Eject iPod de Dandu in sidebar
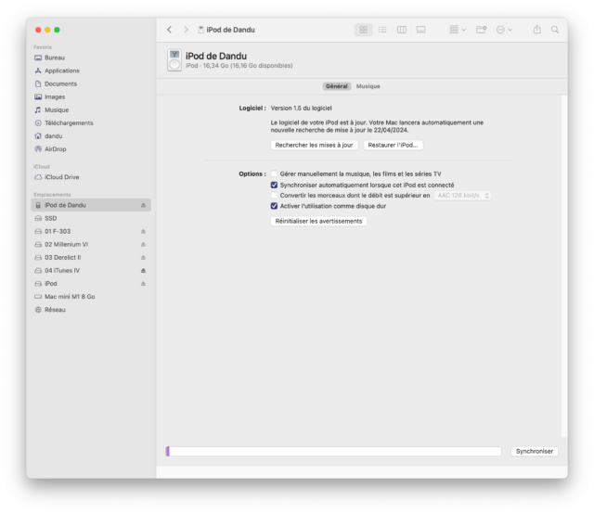This screenshot has width=594, height=513. [143, 205]
